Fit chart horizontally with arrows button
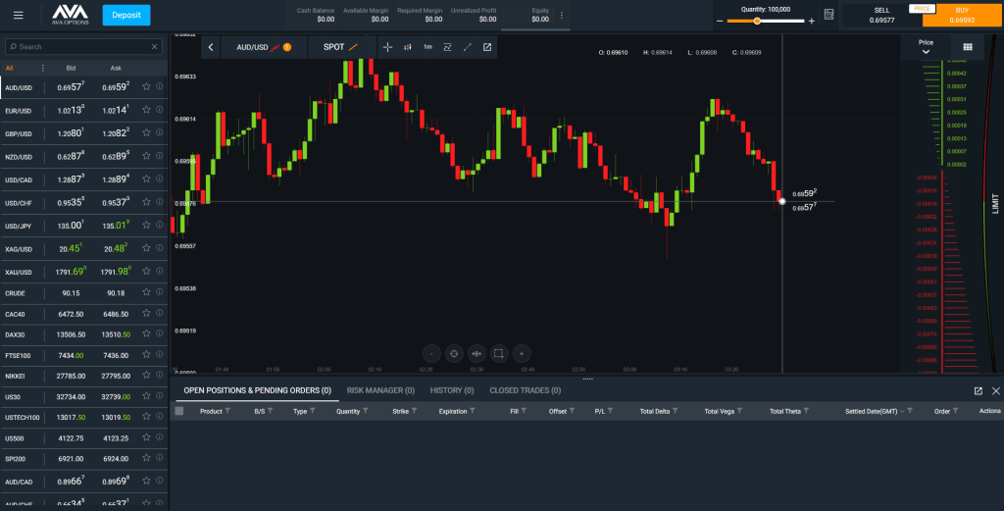 477,353
